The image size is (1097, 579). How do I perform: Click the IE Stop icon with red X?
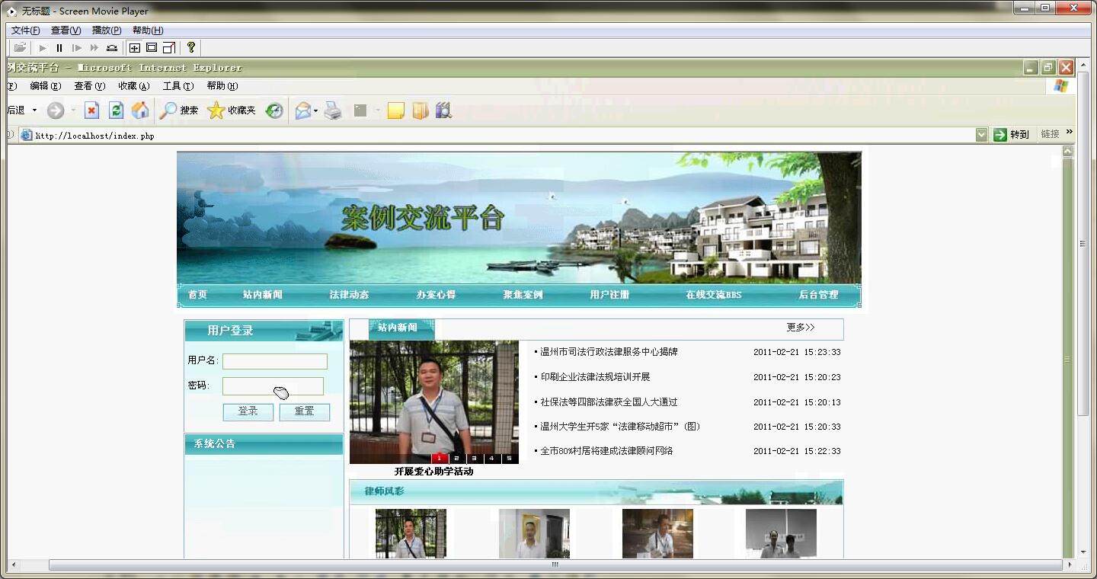pos(91,110)
